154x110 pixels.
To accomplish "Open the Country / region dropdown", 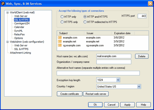I will tap(139, 86).
